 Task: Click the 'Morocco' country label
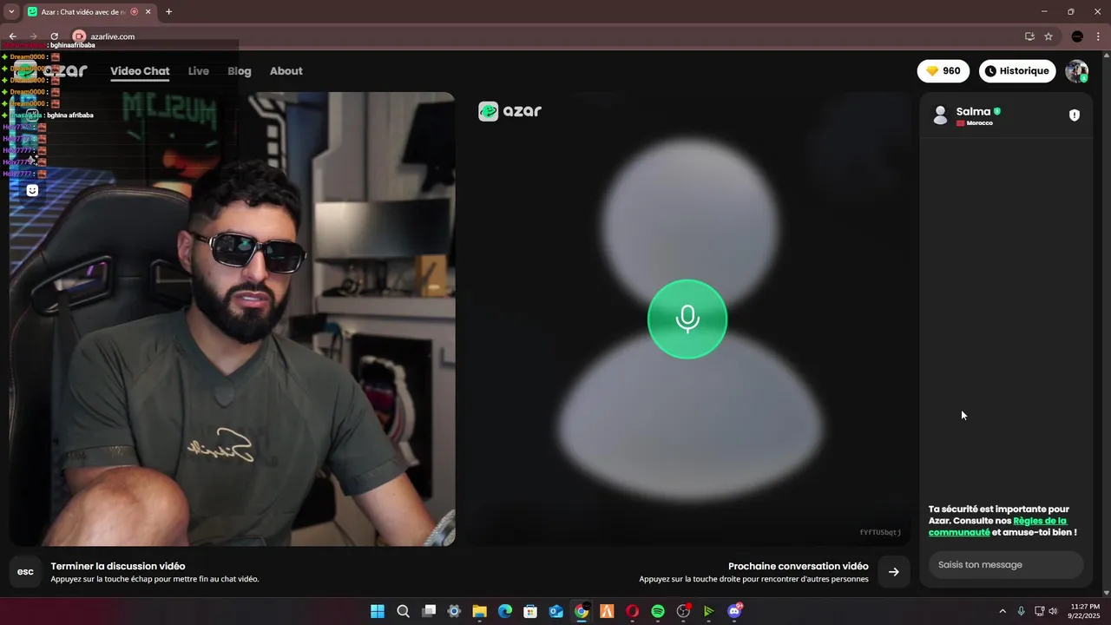980,123
